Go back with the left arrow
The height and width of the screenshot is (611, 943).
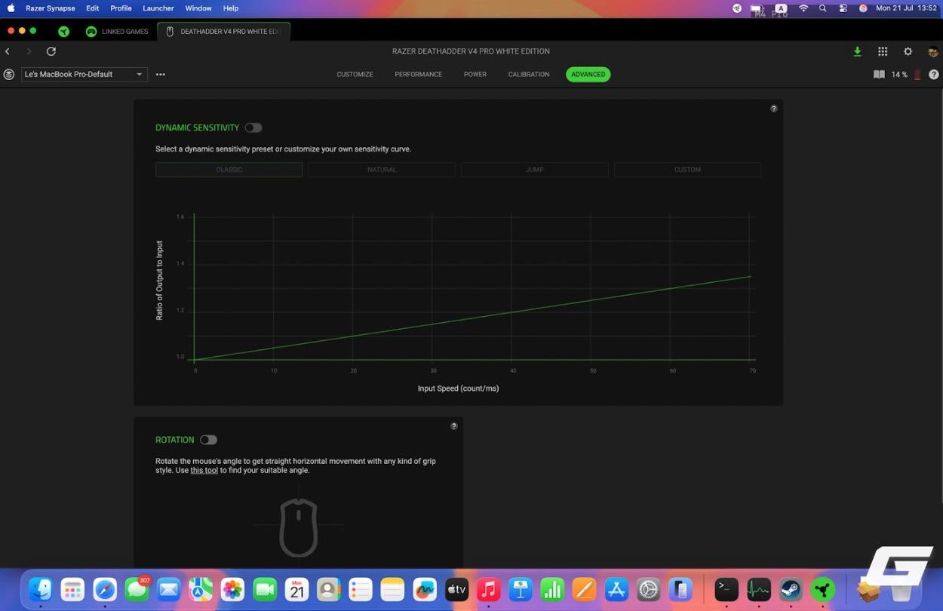8,51
